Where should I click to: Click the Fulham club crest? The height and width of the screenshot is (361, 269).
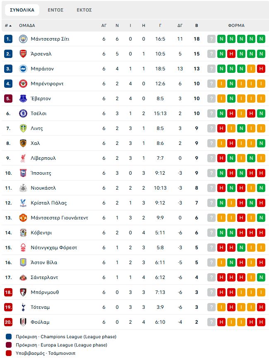click(x=23, y=322)
